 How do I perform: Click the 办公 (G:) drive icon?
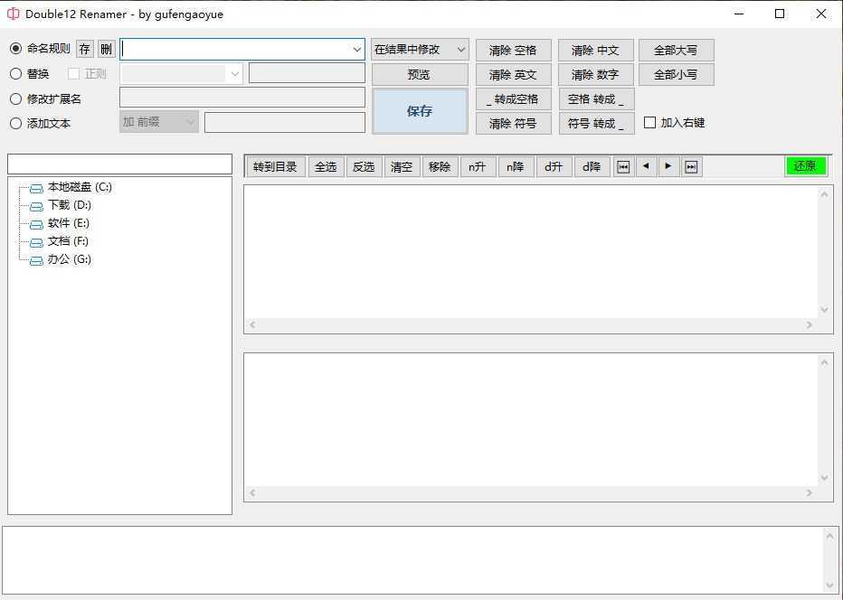[x=36, y=259]
